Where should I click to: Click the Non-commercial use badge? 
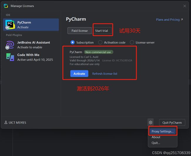(x=98, y=52)
